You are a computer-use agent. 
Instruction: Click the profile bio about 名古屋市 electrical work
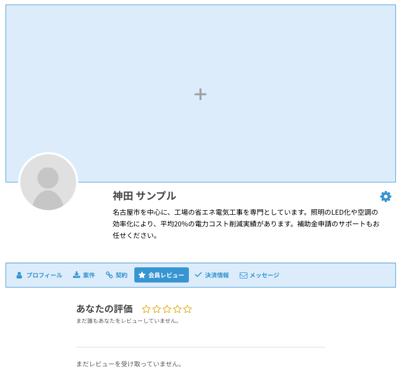click(245, 223)
